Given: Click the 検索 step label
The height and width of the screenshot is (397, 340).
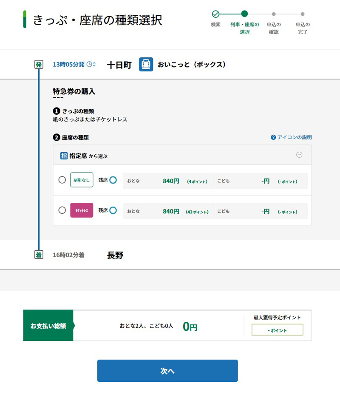Looking at the screenshot, I should [216, 25].
